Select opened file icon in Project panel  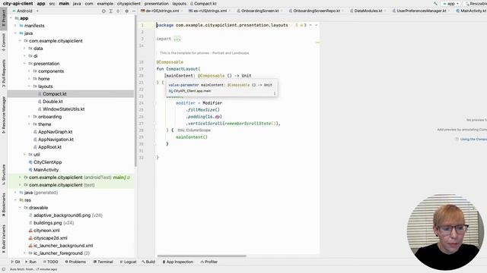tap(103, 11)
